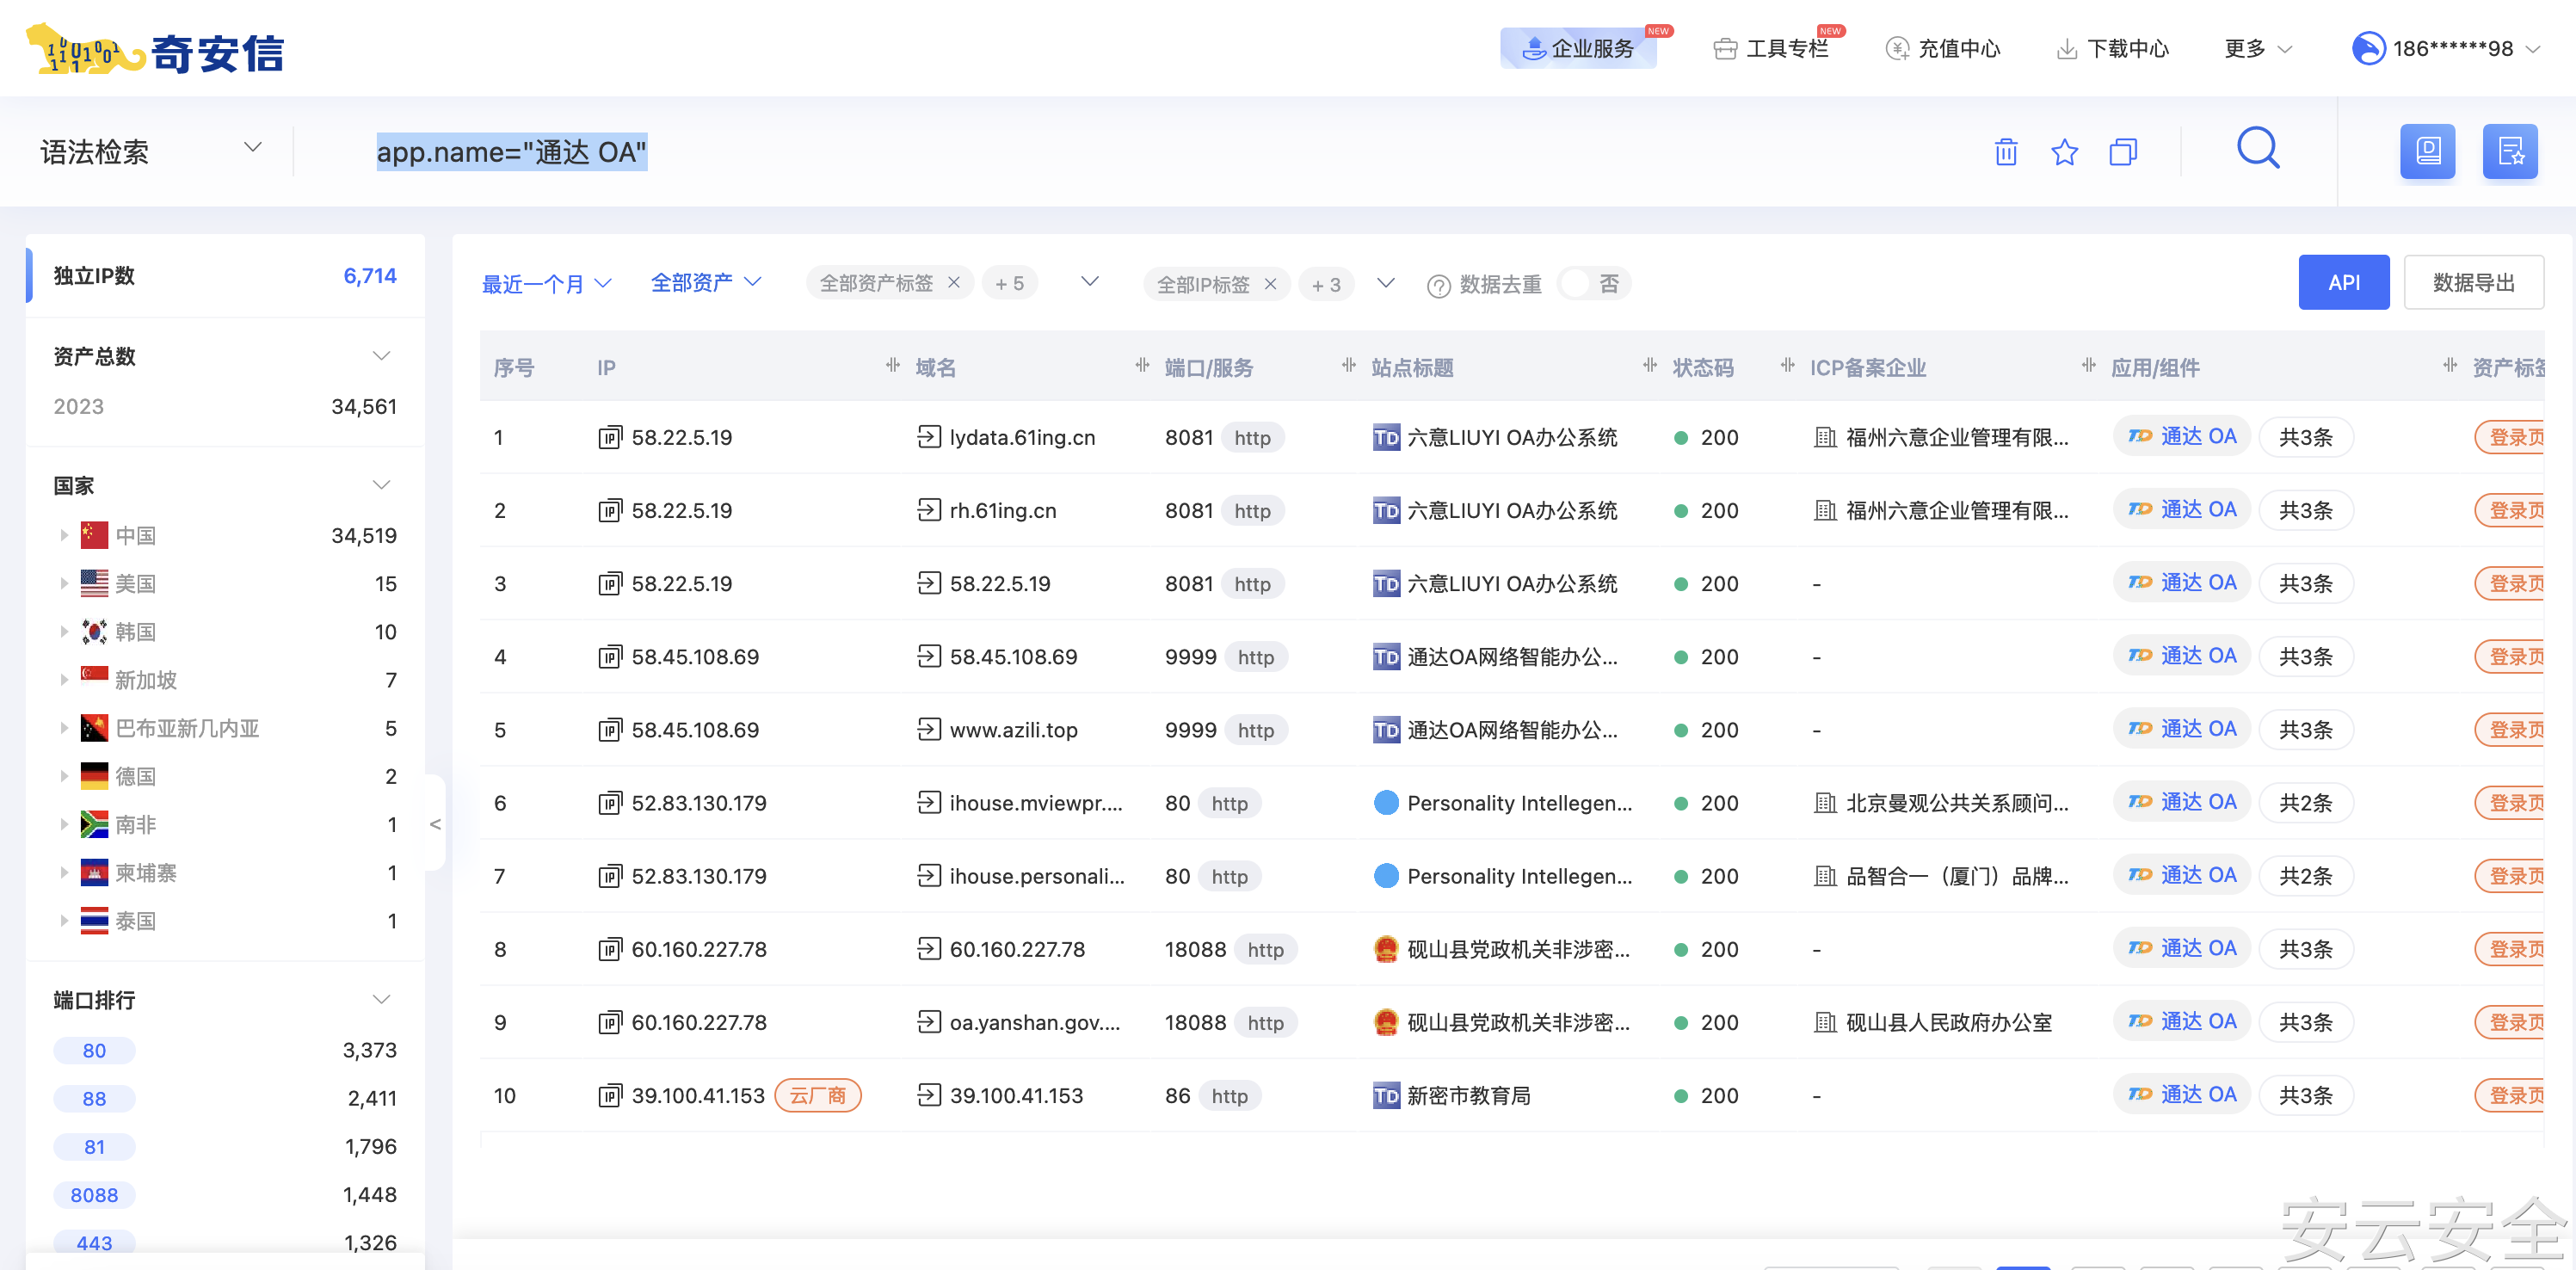Click the 通达 OA tag in row 1

point(2181,436)
